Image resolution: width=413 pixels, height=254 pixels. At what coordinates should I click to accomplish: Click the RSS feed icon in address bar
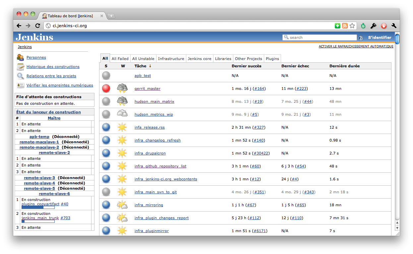[345, 26]
